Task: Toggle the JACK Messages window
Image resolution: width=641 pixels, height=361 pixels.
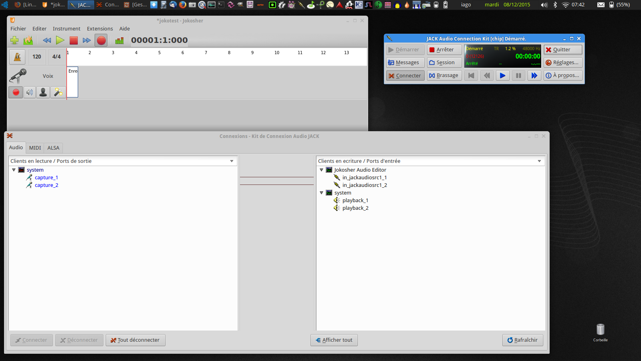Action: click(x=405, y=63)
